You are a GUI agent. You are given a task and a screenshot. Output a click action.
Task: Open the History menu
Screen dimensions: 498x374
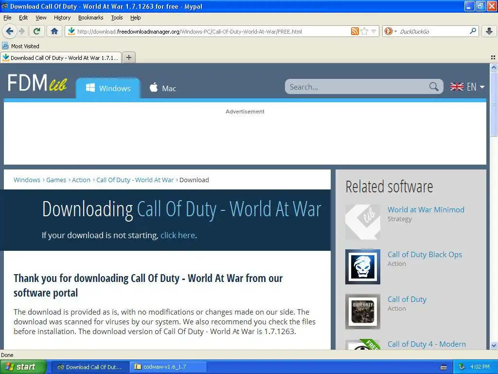pyautogui.click(x=62, y=18)
